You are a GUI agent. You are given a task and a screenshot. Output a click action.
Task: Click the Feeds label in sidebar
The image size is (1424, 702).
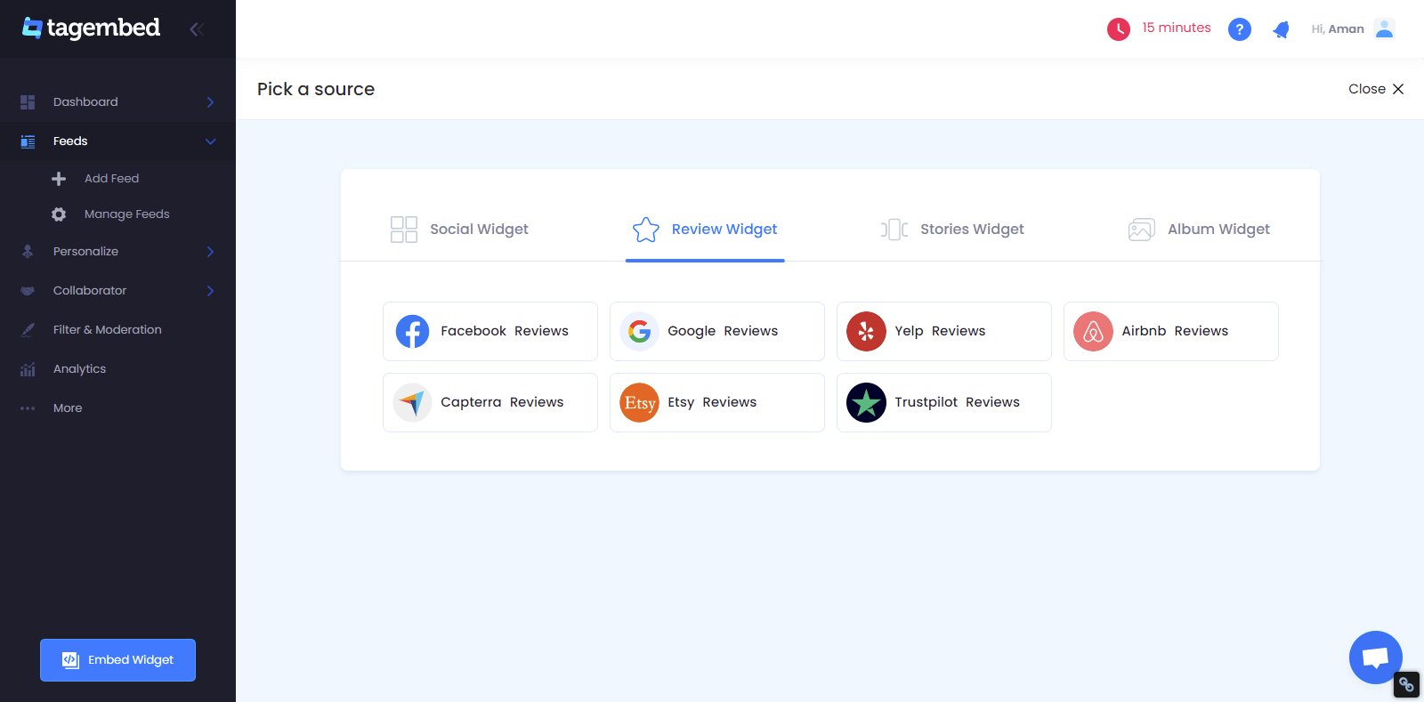[x=70, y=141]
